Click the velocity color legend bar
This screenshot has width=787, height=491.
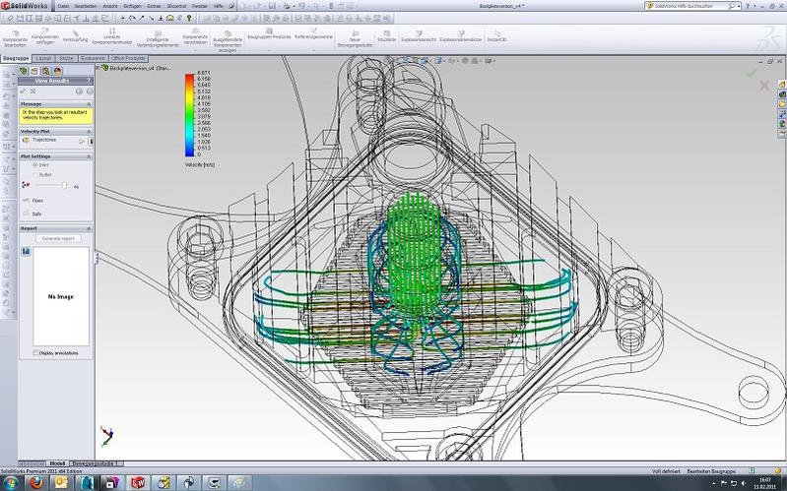tap(189, 115)
